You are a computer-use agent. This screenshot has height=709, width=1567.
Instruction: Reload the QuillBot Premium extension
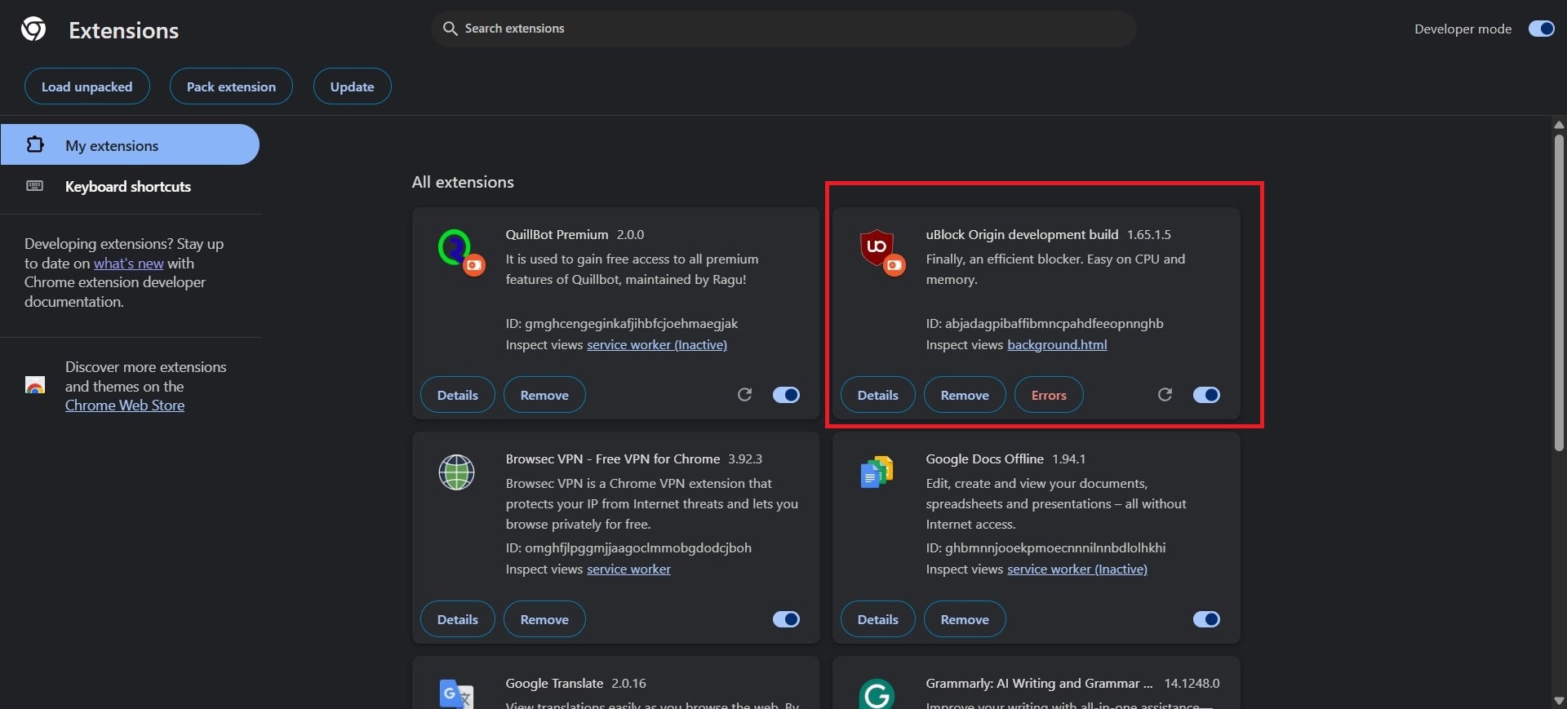coord(744,395)
